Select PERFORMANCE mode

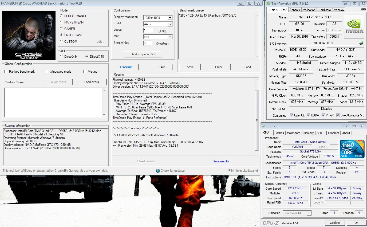tap(62, 16)
